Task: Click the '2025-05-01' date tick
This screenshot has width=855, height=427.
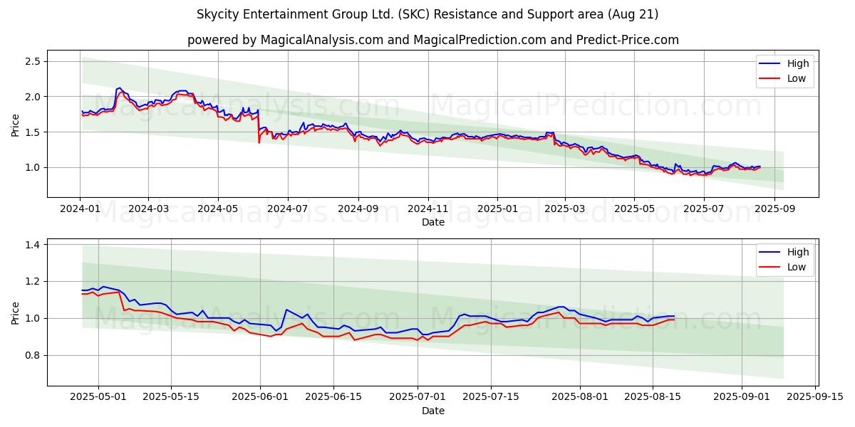Action: (x=98, y=398)
